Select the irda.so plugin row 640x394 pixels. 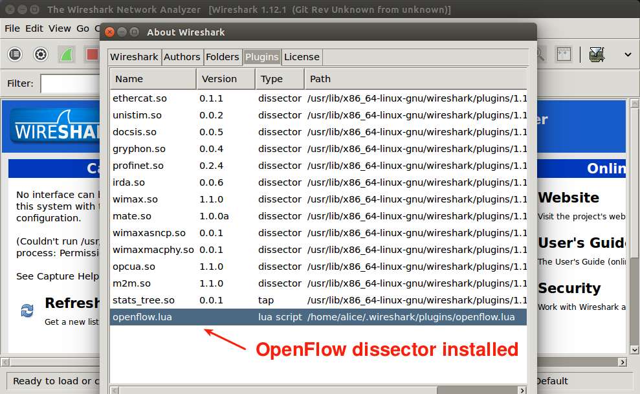point(318,182)
